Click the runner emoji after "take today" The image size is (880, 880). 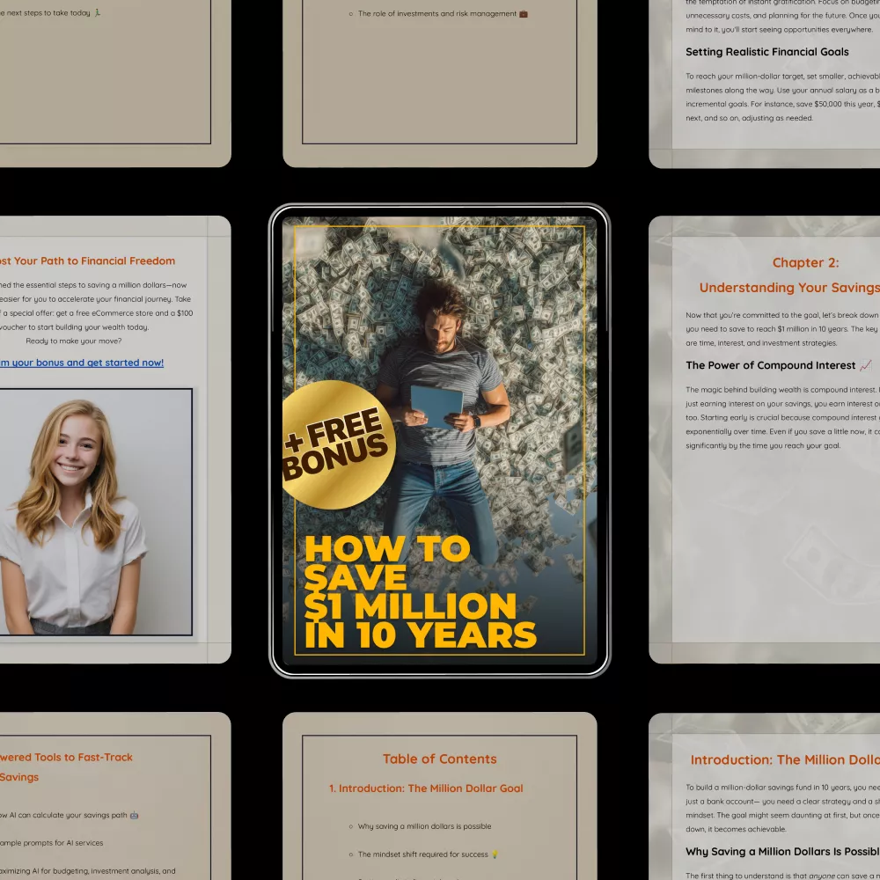tap(97, 13)
